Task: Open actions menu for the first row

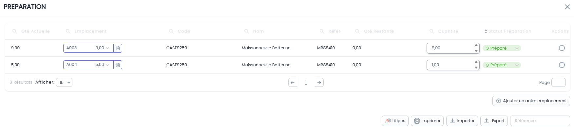Action: (562, 48)
